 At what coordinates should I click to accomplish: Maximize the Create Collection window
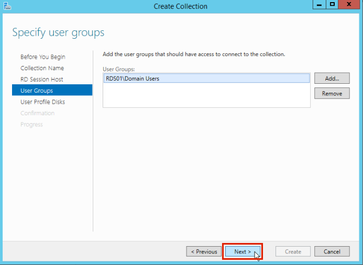pyautogui.click(x=332, y=5)
